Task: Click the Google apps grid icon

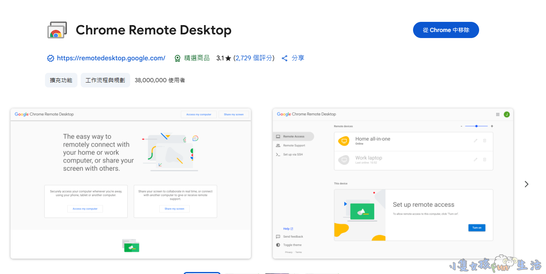Action: [x=498, y=115]
